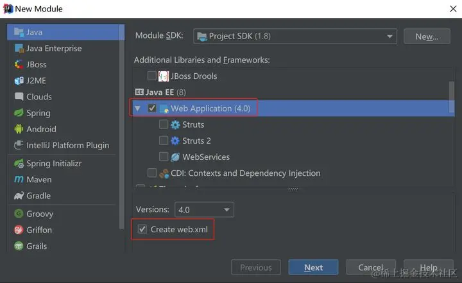Click the Android robot icon
462x283 pixels.
click(x=19, y=129)
